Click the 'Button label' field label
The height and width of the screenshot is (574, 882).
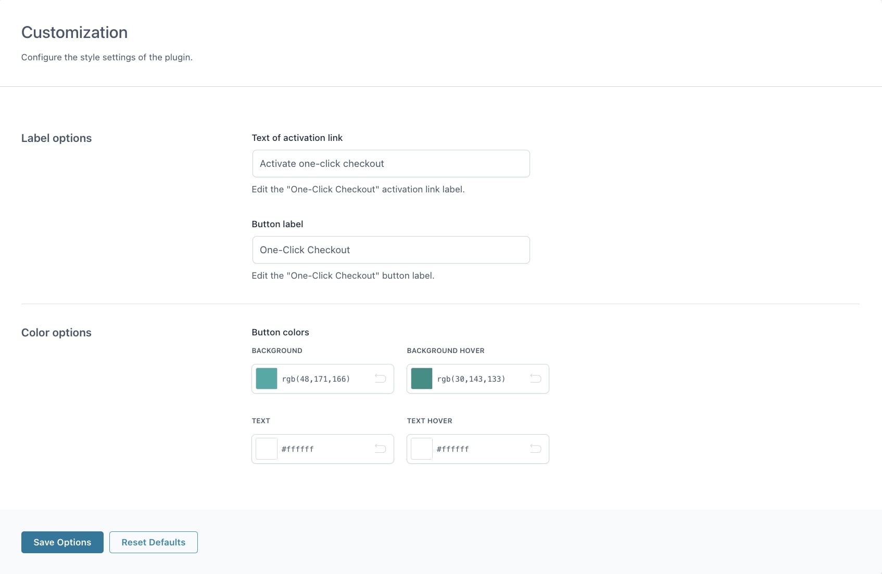point(277,224)
